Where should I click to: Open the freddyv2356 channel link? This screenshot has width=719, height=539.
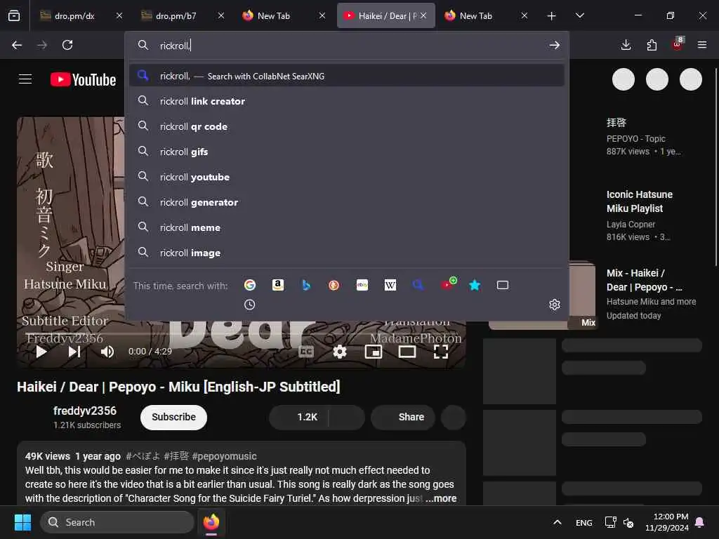pyautogui.click(x=85, y=411)
